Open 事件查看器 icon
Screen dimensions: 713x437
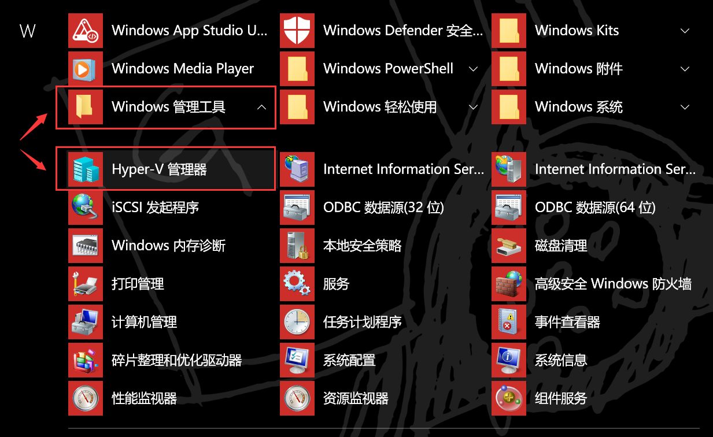click(x=509, y=321)
